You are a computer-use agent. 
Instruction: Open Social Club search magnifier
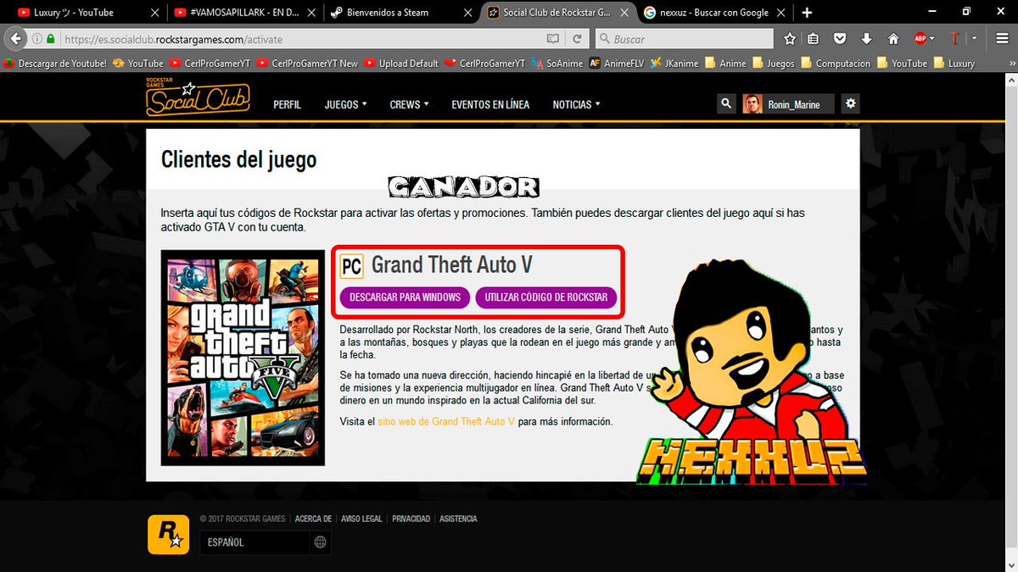pos(726,103)
